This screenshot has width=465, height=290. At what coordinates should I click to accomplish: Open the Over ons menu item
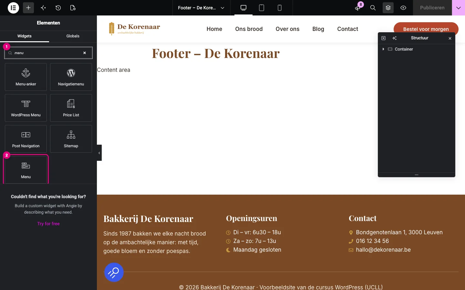pos(287,29)
